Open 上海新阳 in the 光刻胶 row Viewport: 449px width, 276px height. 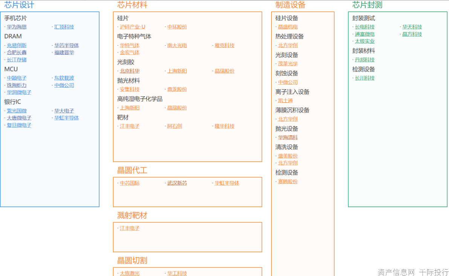coord(177,71)
